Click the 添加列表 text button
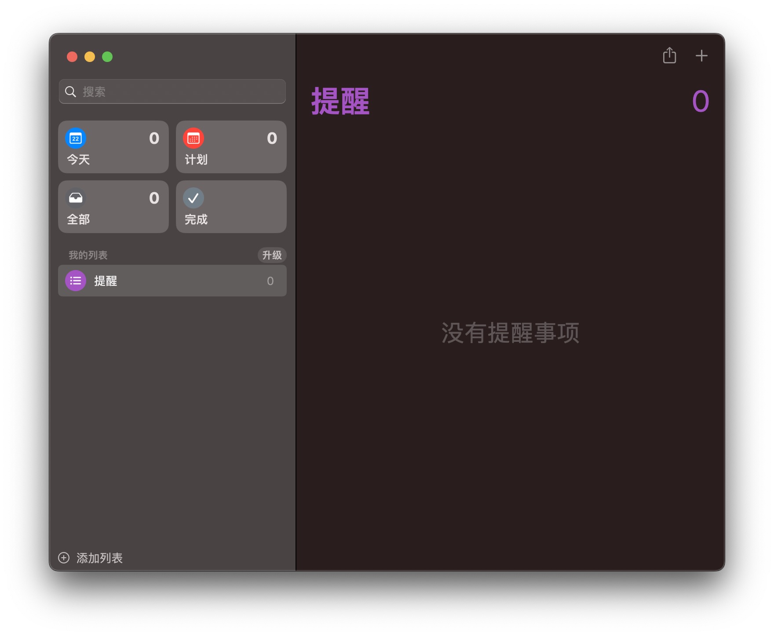Viewport: 774px width, 636px height. [99, 558]
